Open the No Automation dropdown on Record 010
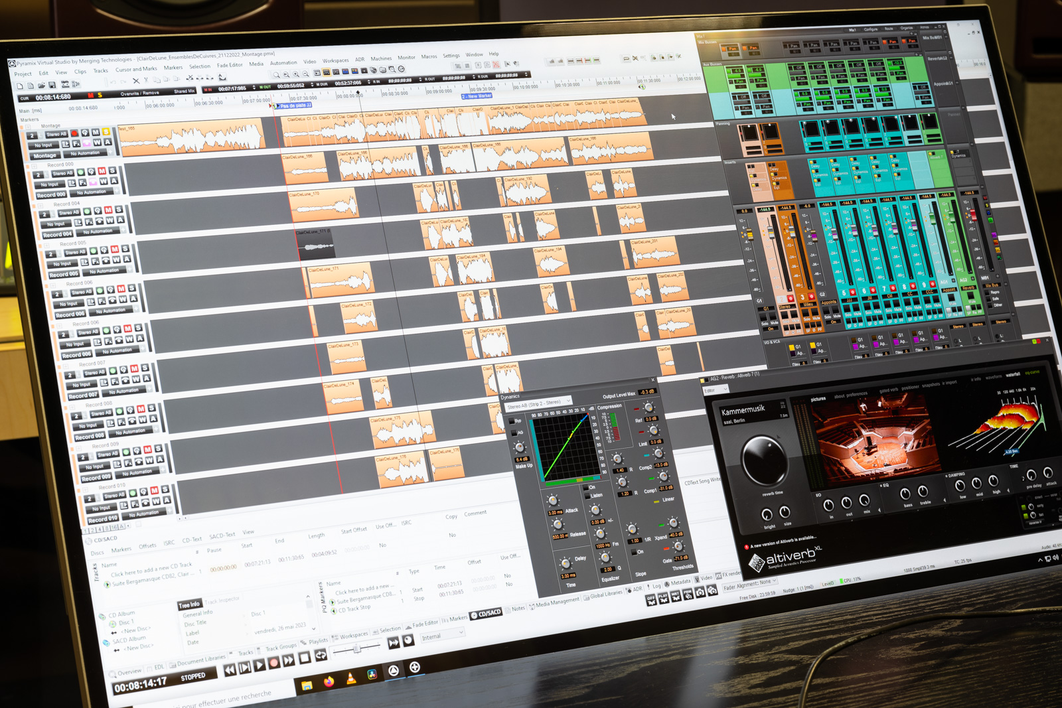1062x708 pixels. [x=145, y=513]
